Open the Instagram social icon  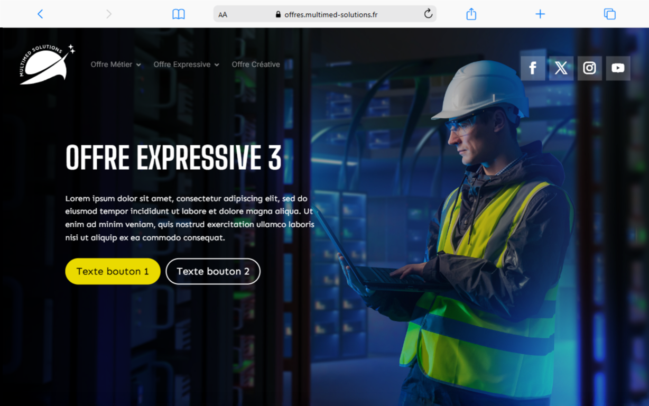pyautogui.click(x=590, y=68)
